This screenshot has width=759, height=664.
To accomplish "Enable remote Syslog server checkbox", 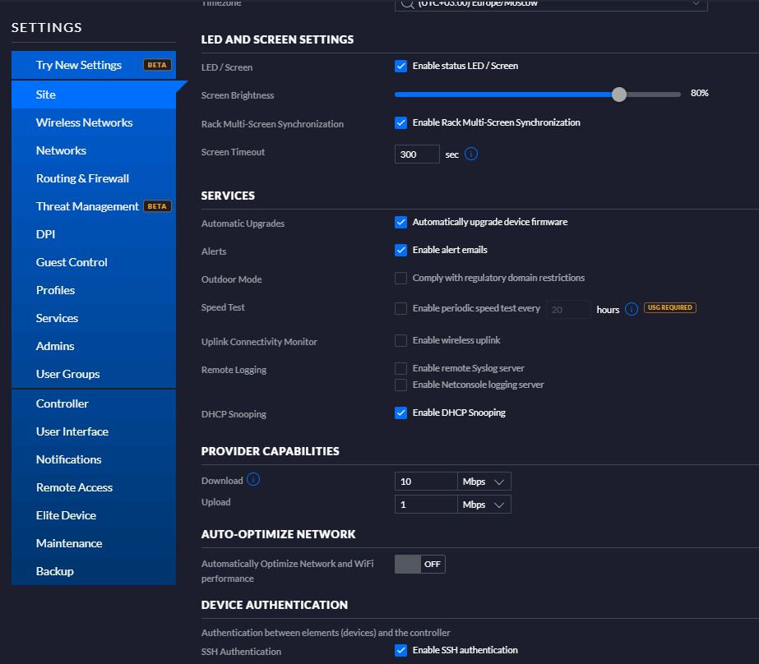I will [x=401, y=368].
